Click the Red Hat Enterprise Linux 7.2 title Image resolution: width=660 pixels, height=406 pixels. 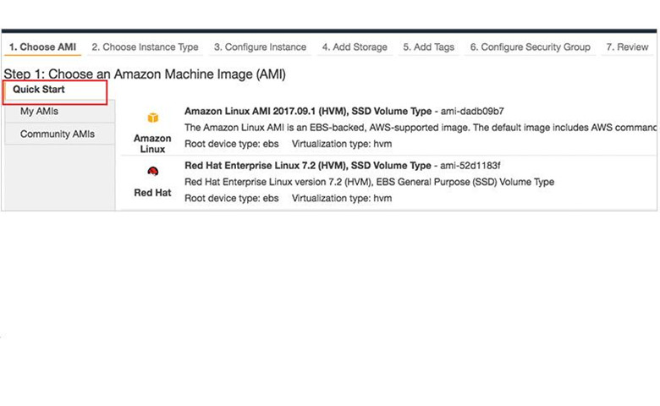coord(308,166)
